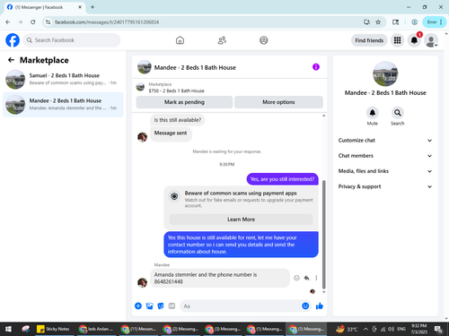Open the taskbar volume control

391,329
